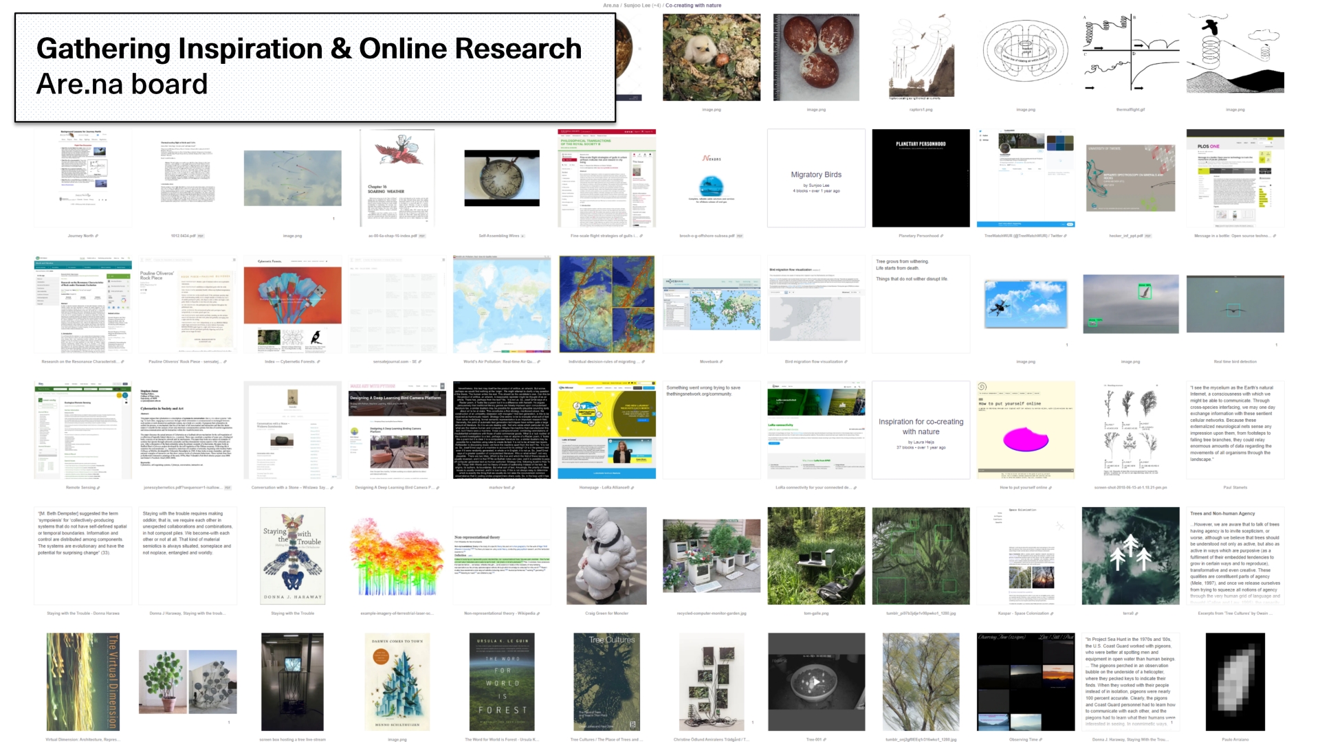
Task: Click PDF badge beside ac-00-6a-chap-16-index.pdf
Action: click(422, 236)
